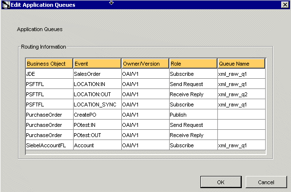Click the SalesOrder event cell
Screen dimensions: 291x192
click(x=97, y=74)
